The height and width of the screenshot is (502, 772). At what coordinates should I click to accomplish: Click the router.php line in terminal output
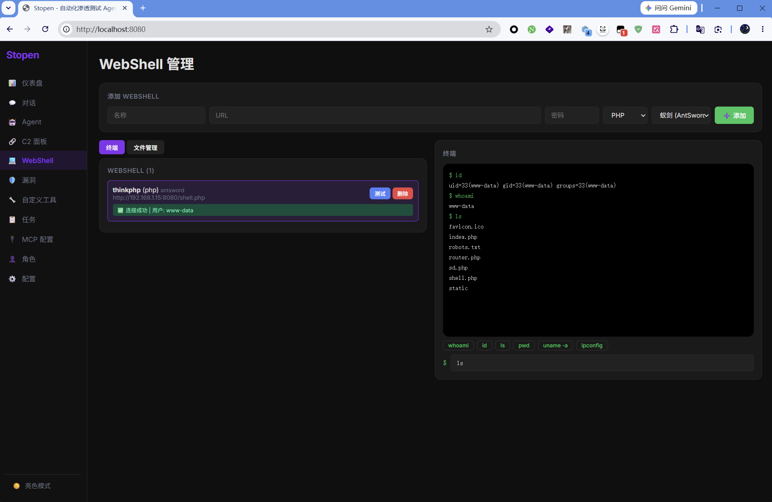[464, 257]
